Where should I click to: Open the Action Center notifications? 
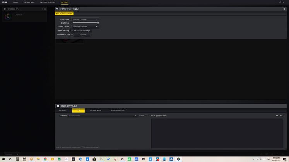point(285,159)
